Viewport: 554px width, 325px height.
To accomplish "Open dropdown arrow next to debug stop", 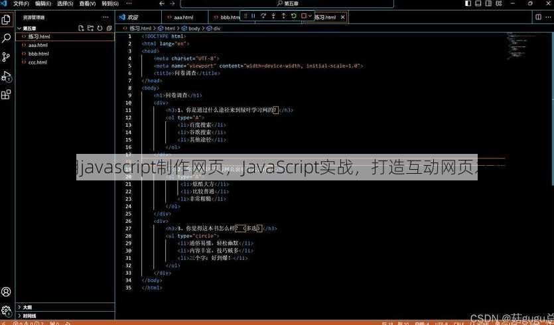I will click(311, 16).
